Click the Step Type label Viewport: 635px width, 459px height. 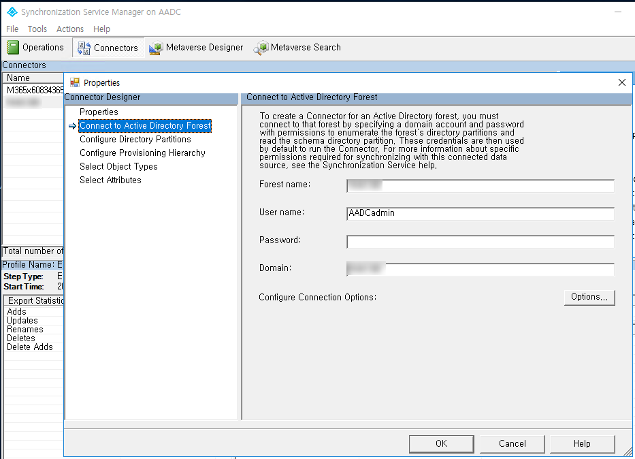[24, 276]
